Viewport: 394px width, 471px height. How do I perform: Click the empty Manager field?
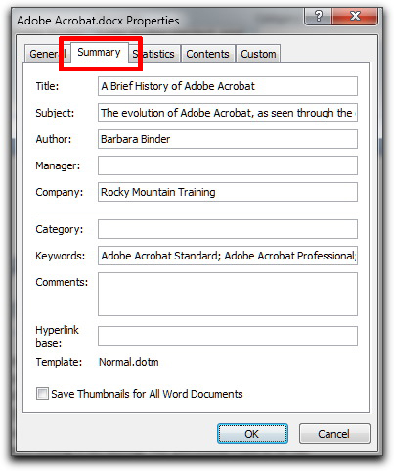(x=228, y=165)
